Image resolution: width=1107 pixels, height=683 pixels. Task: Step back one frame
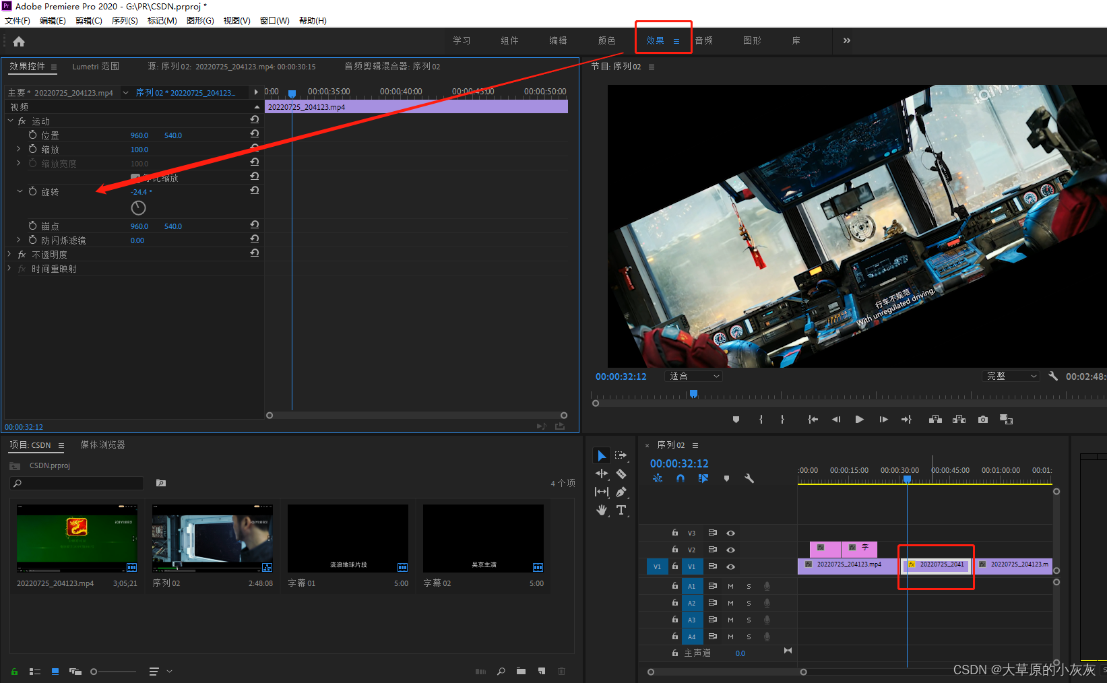click(836, 420)
